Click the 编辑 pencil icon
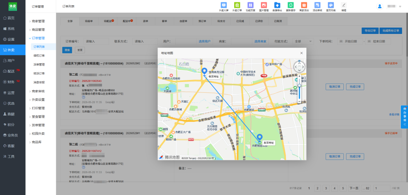408x195 pixels. pyautogui.click(x=344, y=5)
